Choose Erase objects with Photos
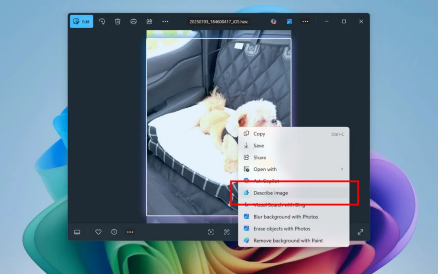This screenshot has width=438, height=274. (294, 229)
